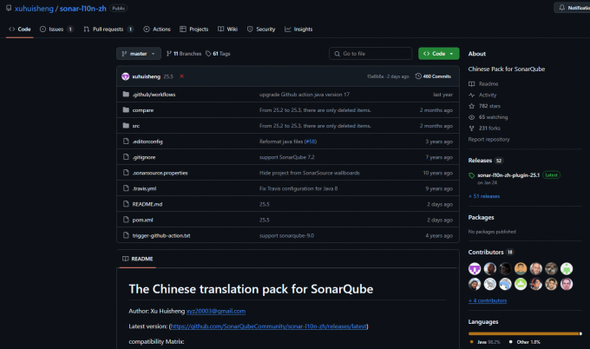590x349 pixels.
Task: Open the #58 pull request link
Action: 311,142
